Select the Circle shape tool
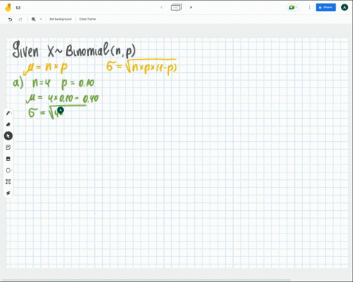This screenshot has height=282, width=353. pos(8,170)
